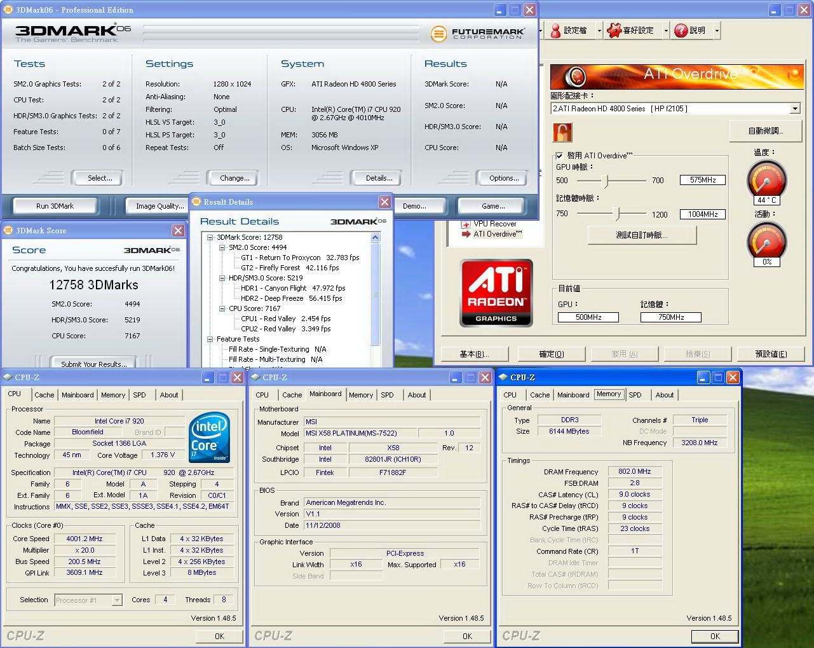
Task: Open the dropdown arrow next to 喜好設定
Action: pyautogui.click(x=666, y=30)
